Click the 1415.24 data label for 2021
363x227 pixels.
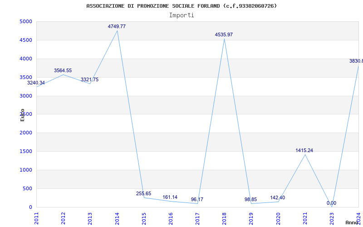pos(304,151)
